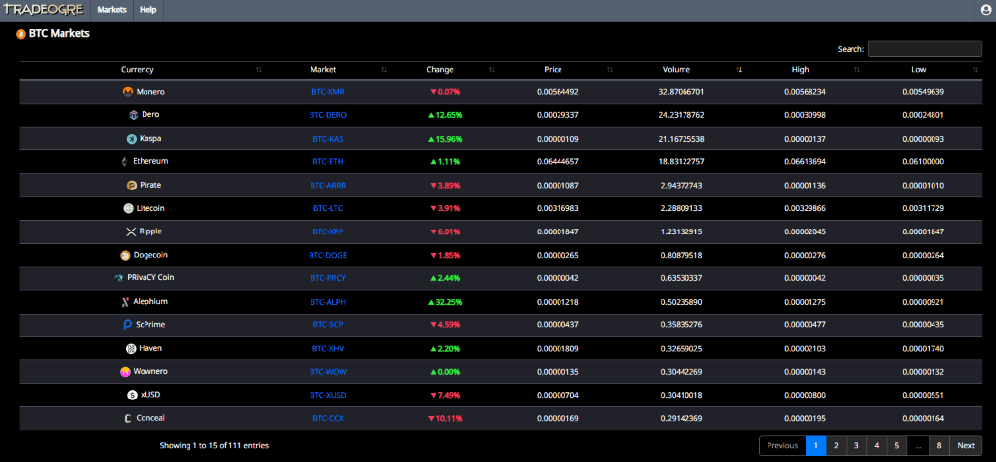Click the Previous pagination button

click(782, 445)
